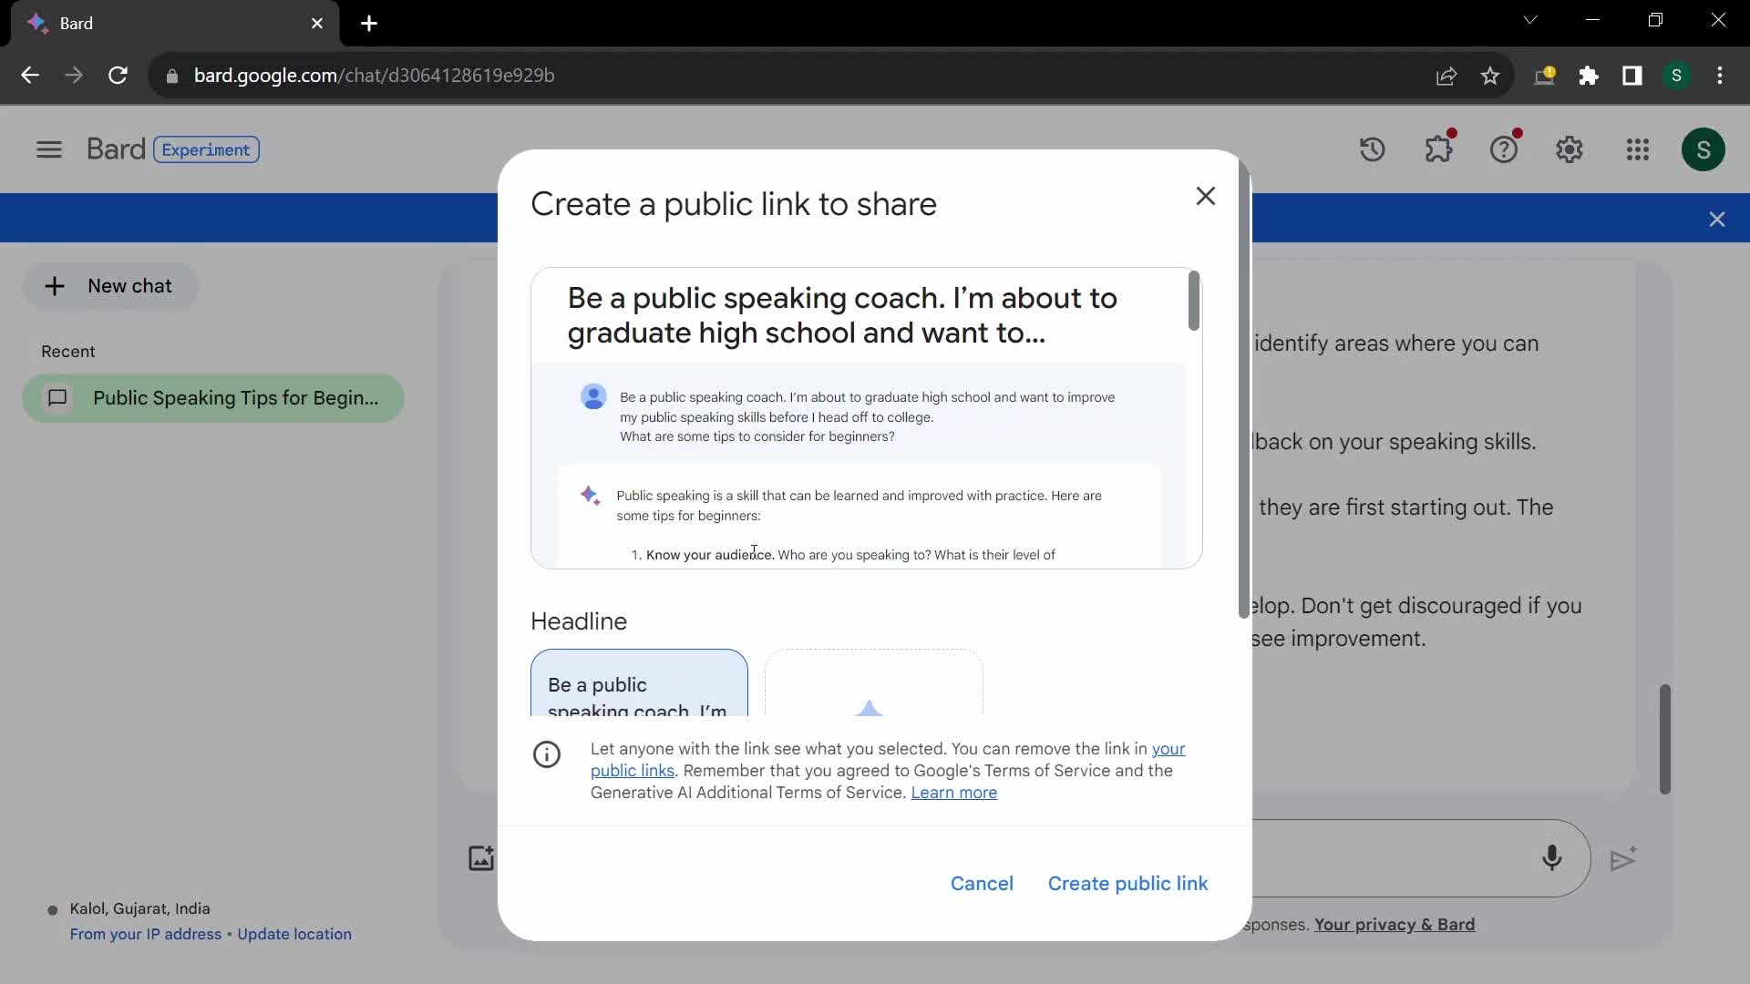Dismiss the blue banner with X icon
The height and width of the screenshot is (984, 1750).
1717,220
